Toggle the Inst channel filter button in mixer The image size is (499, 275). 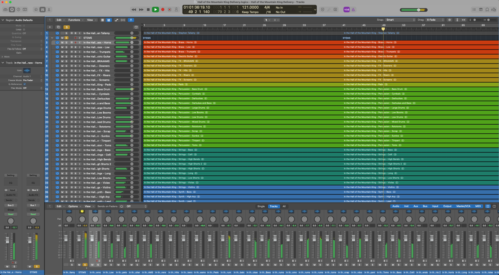pyautogui.click(x=406, y=206)
